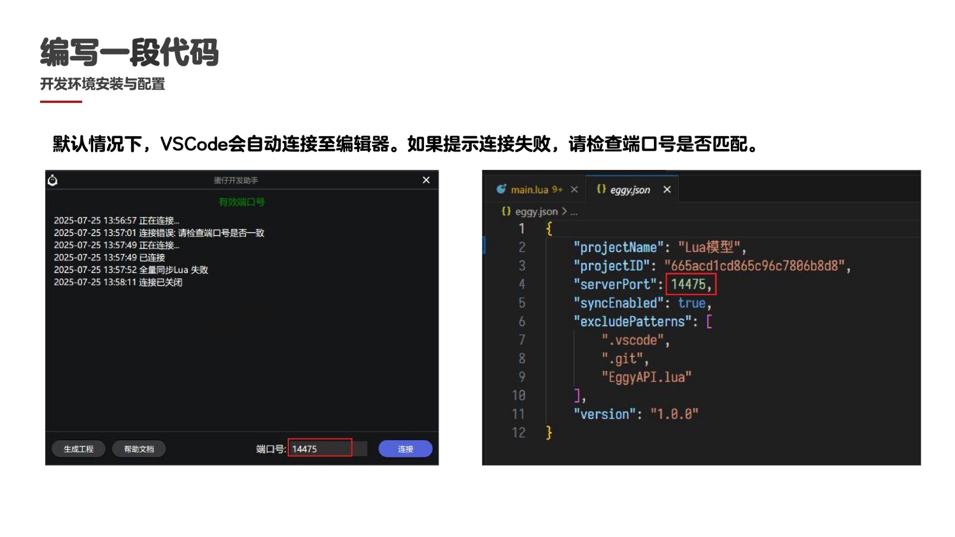Select the eggy.json tab

630,190
